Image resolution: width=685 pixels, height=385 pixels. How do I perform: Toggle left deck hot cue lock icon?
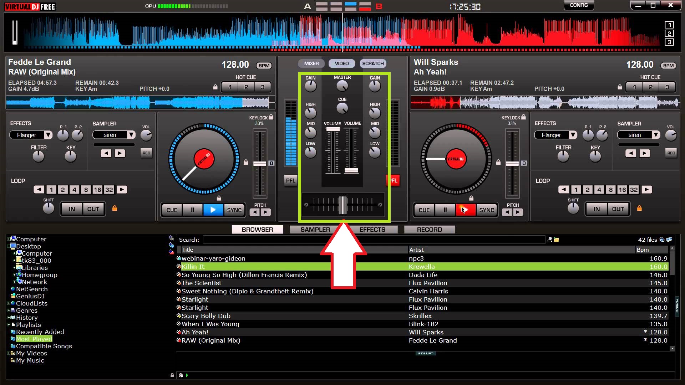coord(215,87)
